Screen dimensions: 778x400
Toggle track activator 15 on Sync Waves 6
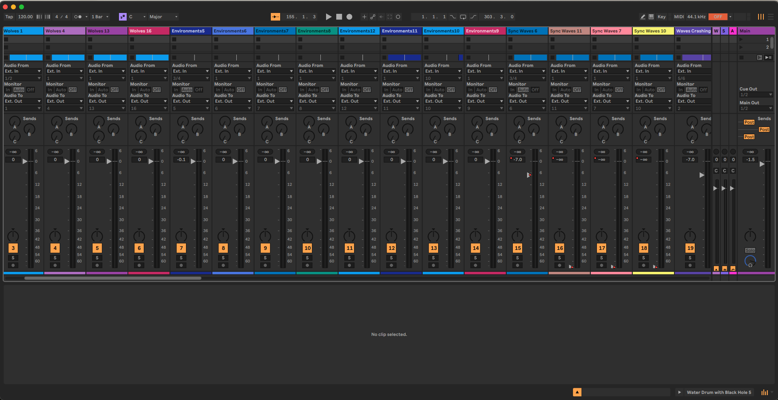(518, 248)
